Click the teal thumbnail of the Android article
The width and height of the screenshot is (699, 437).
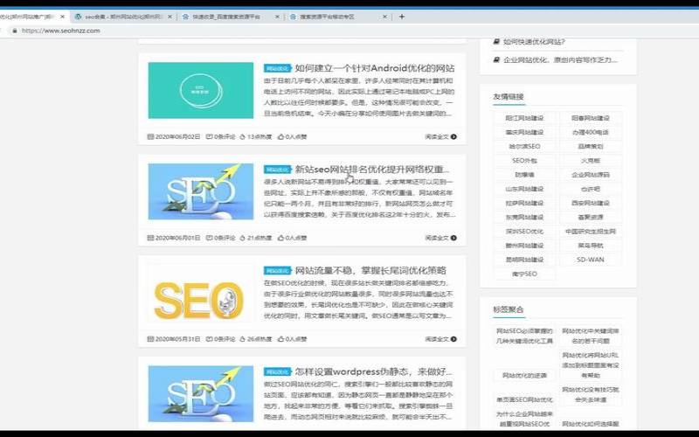[201, 91]
